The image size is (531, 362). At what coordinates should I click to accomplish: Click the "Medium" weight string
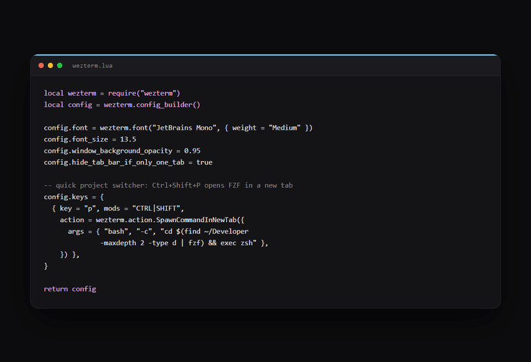point(285,128)
